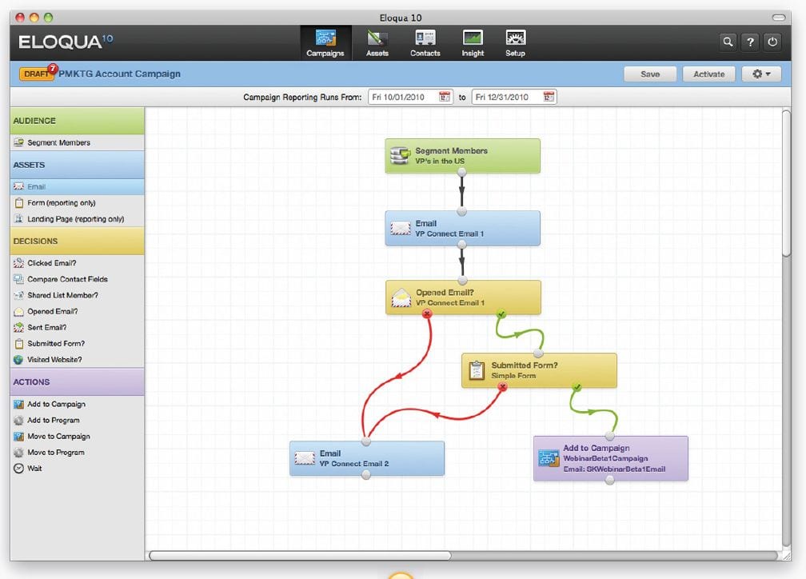Viewport: 806px width, 579px height.
Task: Switch to the Contacts tab
Action: pyautogui.click(x=425, y=43)
